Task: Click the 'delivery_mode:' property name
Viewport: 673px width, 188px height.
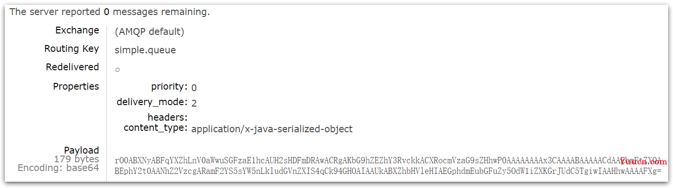Action: 152,102
